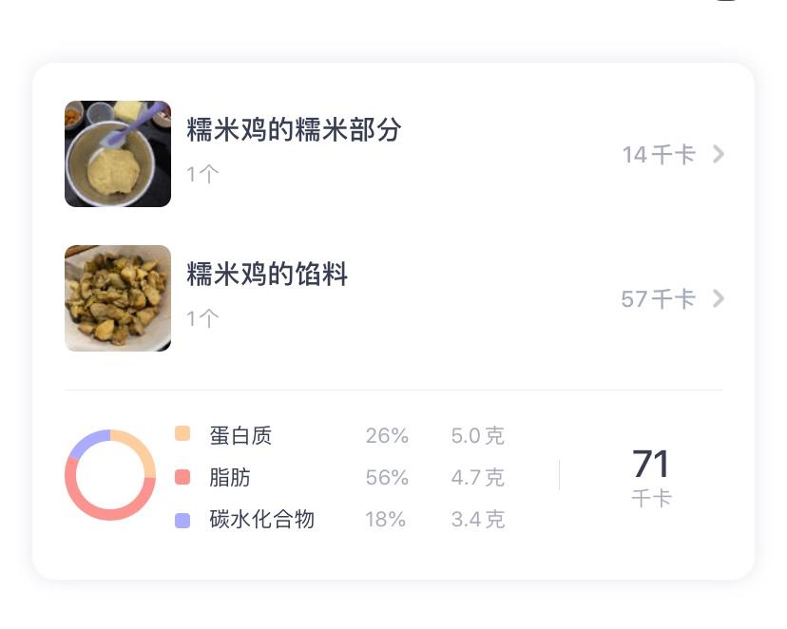The image size is (787, 629).
Task: Select the 糯米鸡的馅料 title
Action: pos(267,275)
